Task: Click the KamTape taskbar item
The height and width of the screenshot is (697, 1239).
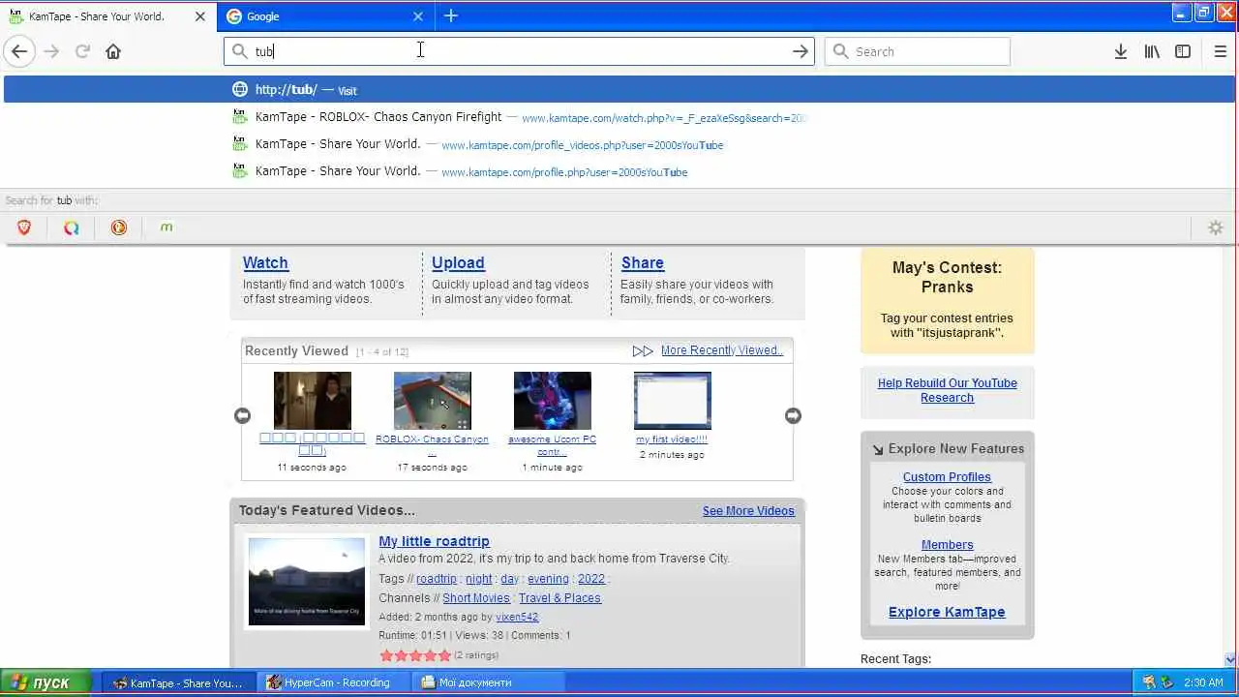Action: 181,682
